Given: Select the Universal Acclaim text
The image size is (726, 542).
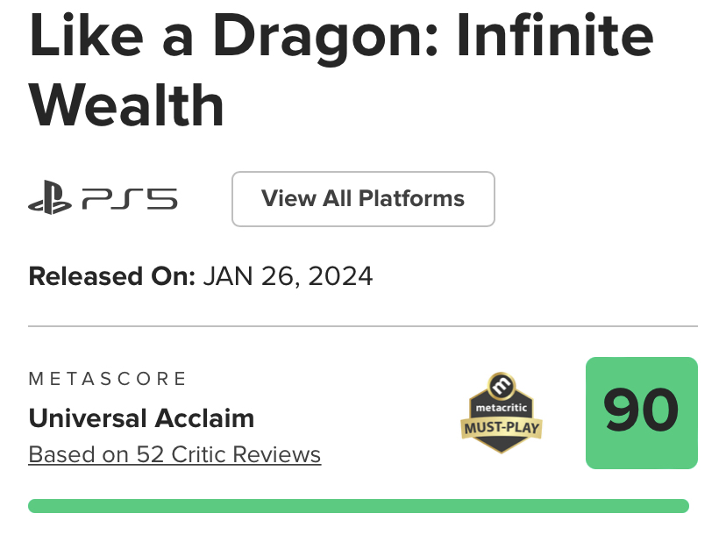Looking at the screenshot, I should pyautogui.click(x=141, y=418).
